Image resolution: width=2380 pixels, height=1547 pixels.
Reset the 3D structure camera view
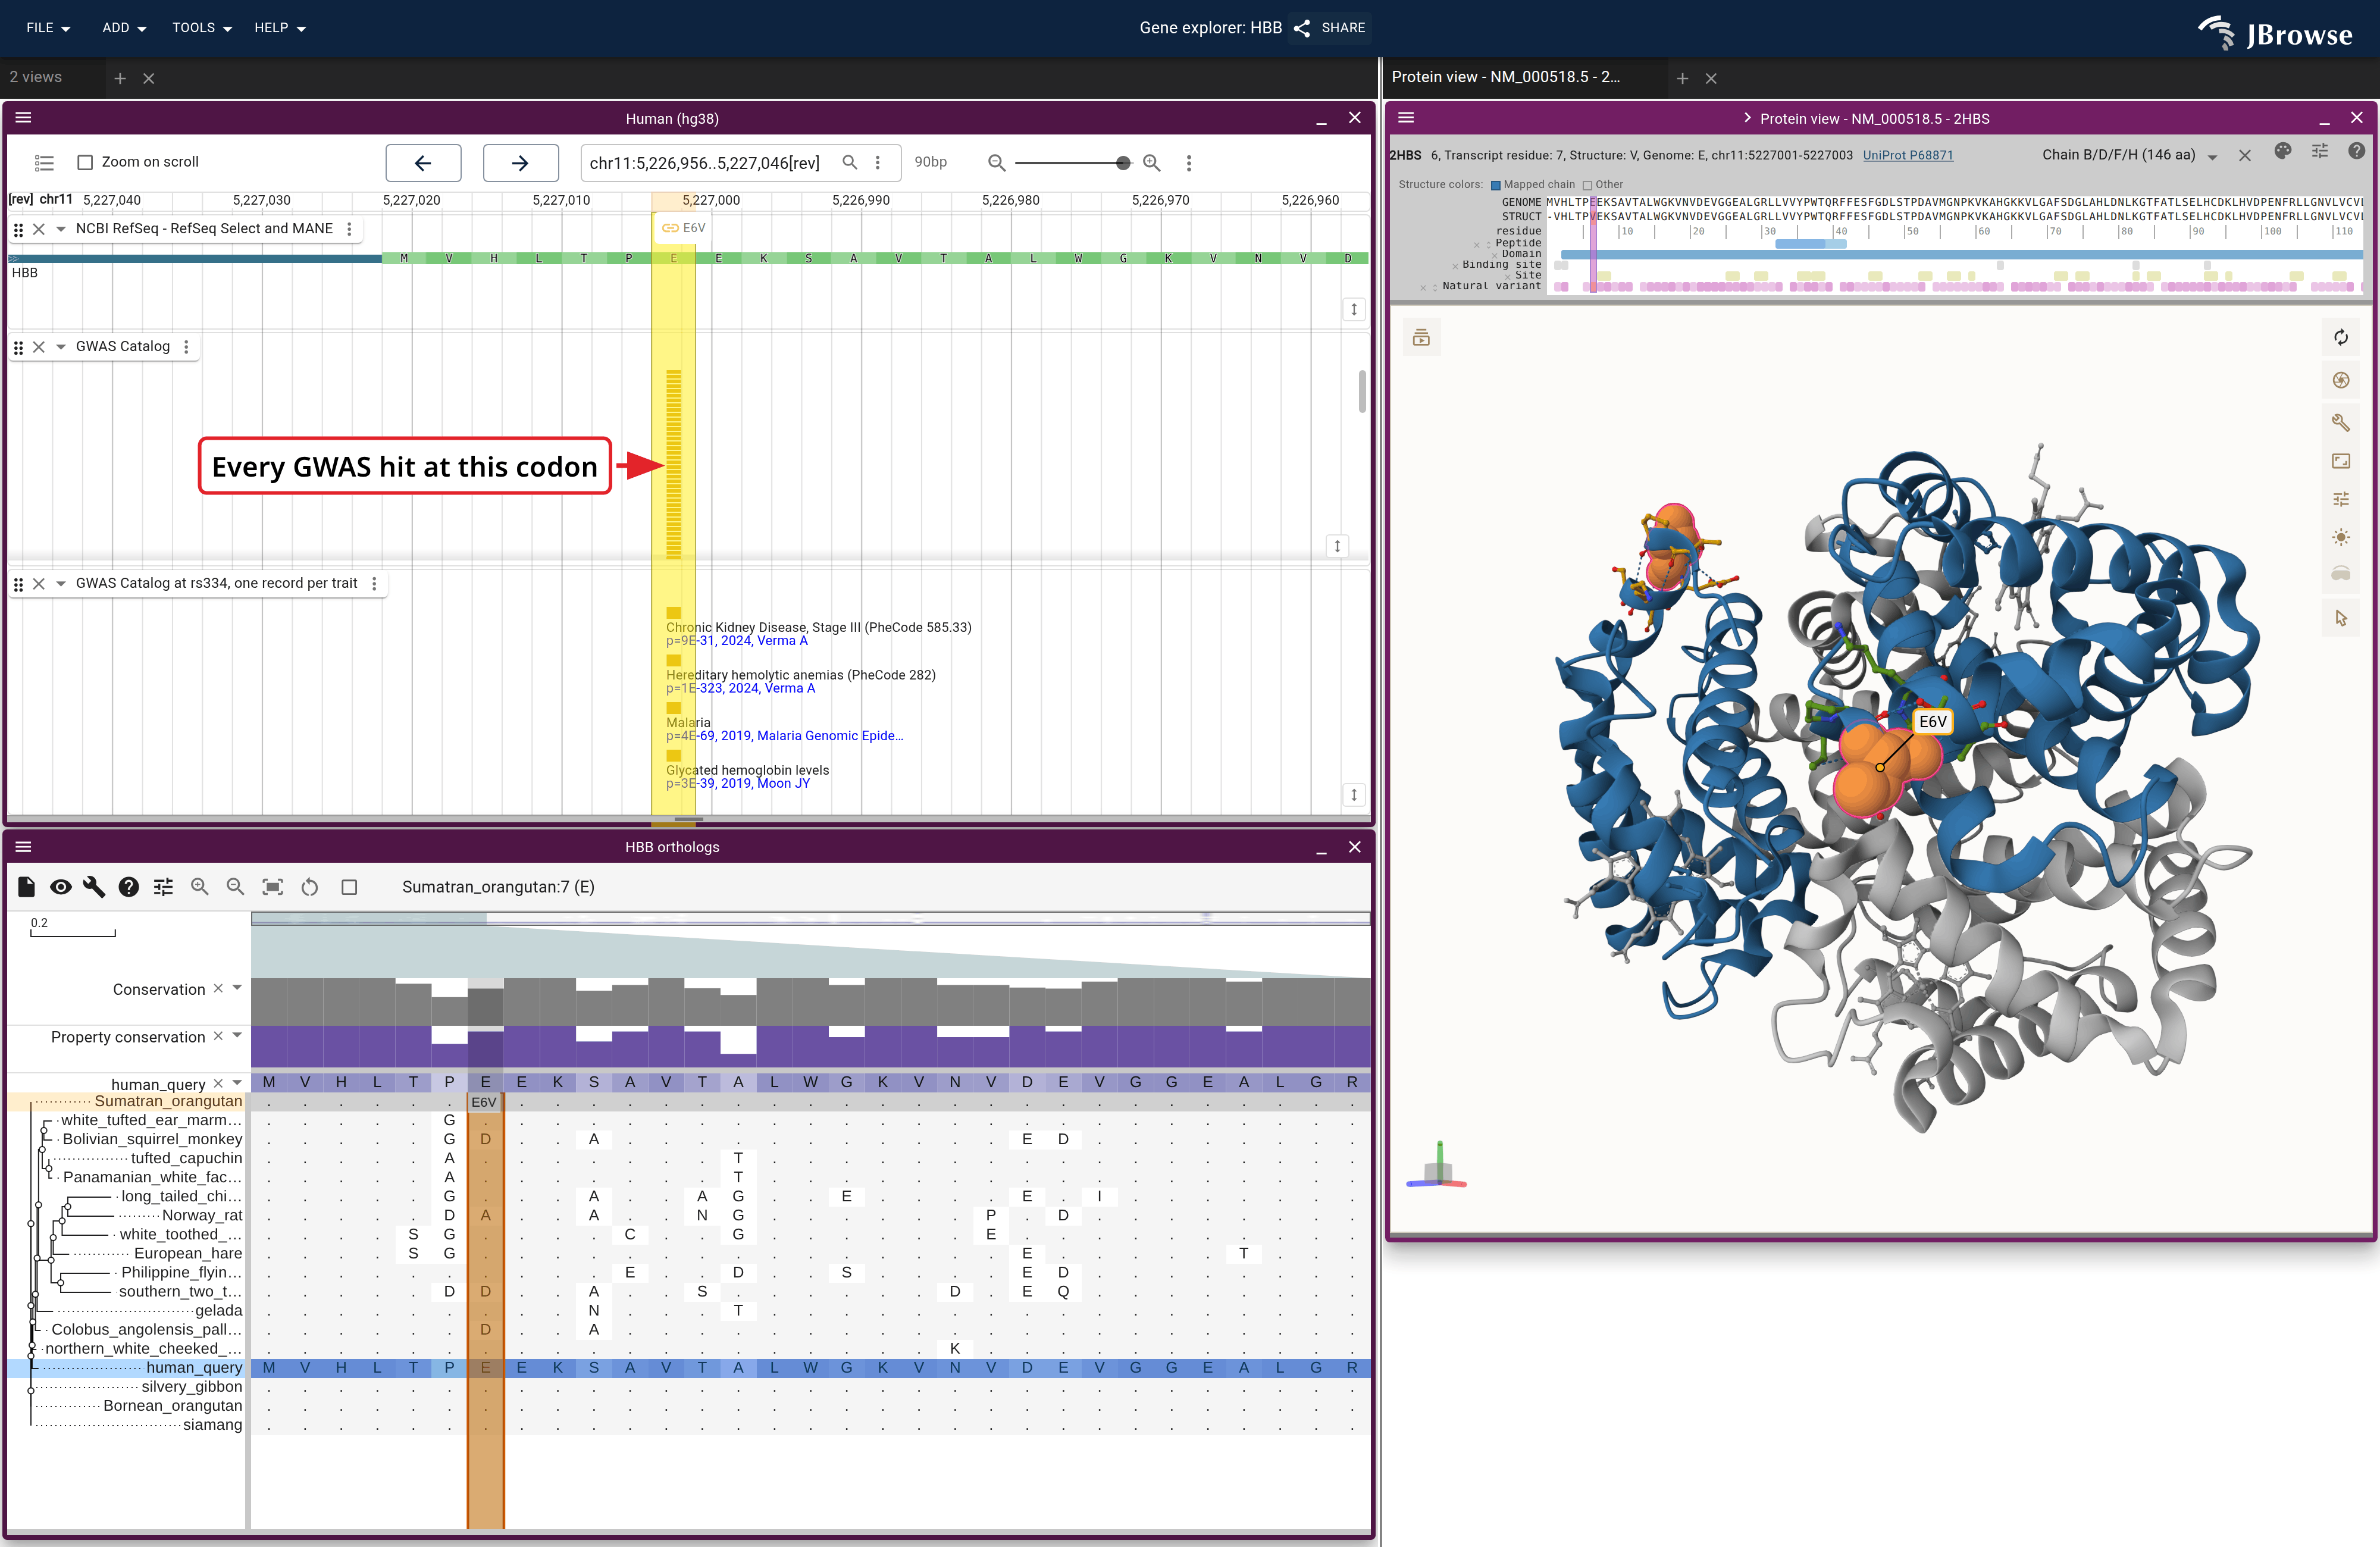[x=2341, y=338]
